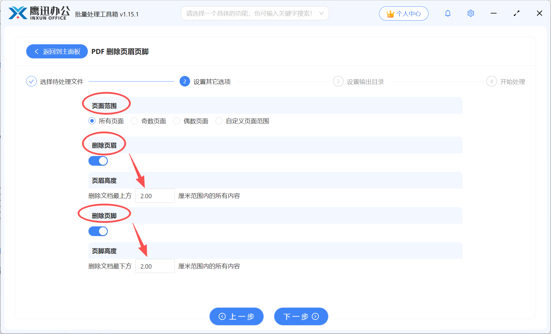This screenshot has height=334, width=551.
Task: Click the 页脚高度 value input field
Action: (155, 266)
